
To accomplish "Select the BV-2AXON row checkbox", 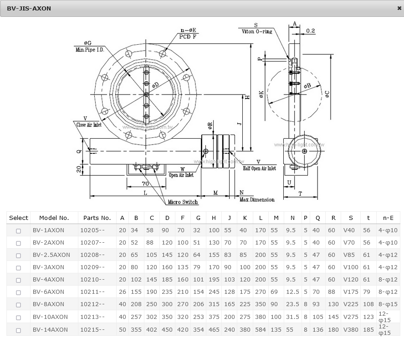I will [x=18, y=243].
